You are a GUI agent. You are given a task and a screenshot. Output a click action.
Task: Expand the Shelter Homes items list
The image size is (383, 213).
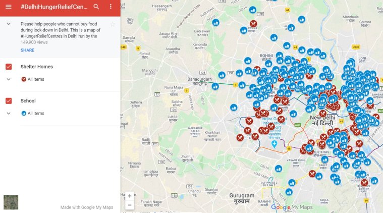pyautogui.click(x=9, y=79)
